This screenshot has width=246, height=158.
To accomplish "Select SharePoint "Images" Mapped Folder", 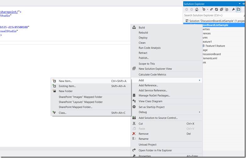I will [x=80, y=97].
